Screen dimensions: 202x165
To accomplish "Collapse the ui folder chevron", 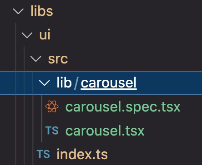I will pyautogui.click(x=27, y=35).
